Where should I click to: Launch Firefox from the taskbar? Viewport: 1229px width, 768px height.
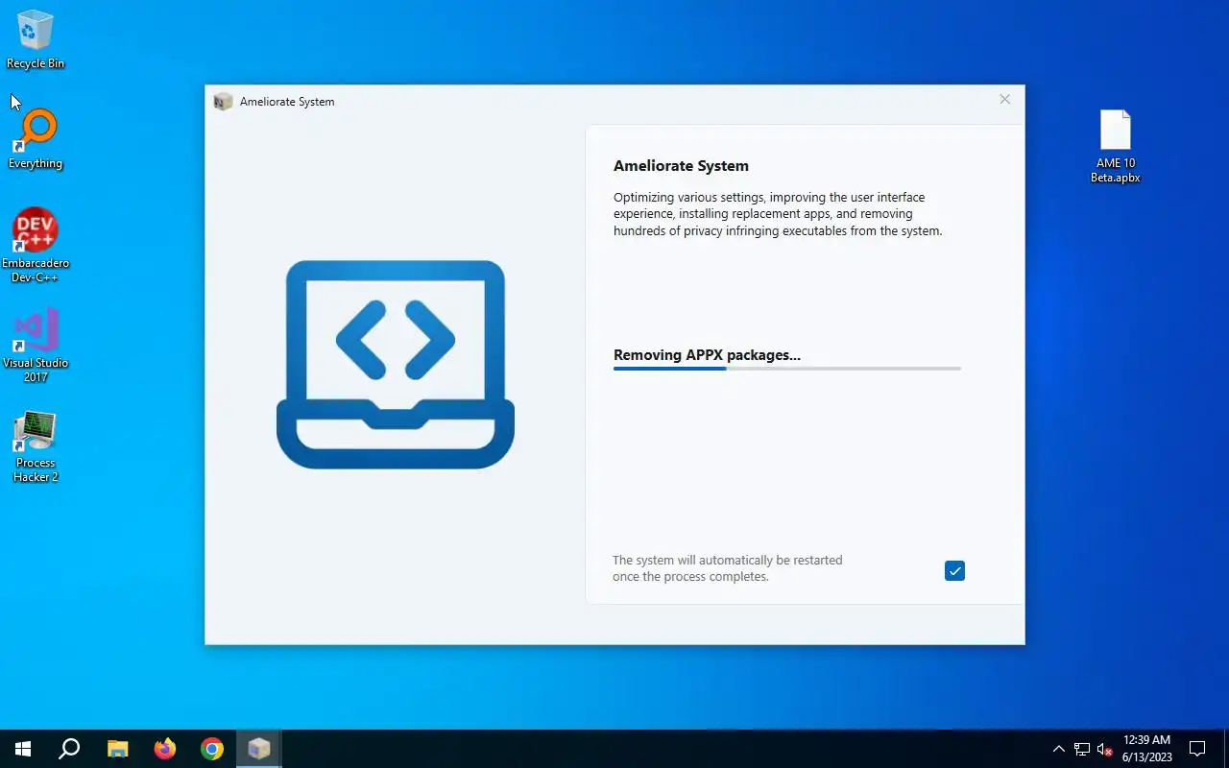coord(165,749)
